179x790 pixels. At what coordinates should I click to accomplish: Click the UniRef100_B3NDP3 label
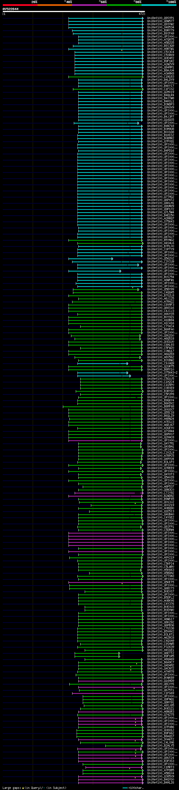point(160,104)
